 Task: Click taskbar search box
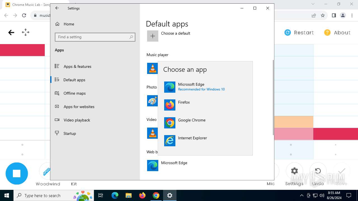[x=54, y=195]
